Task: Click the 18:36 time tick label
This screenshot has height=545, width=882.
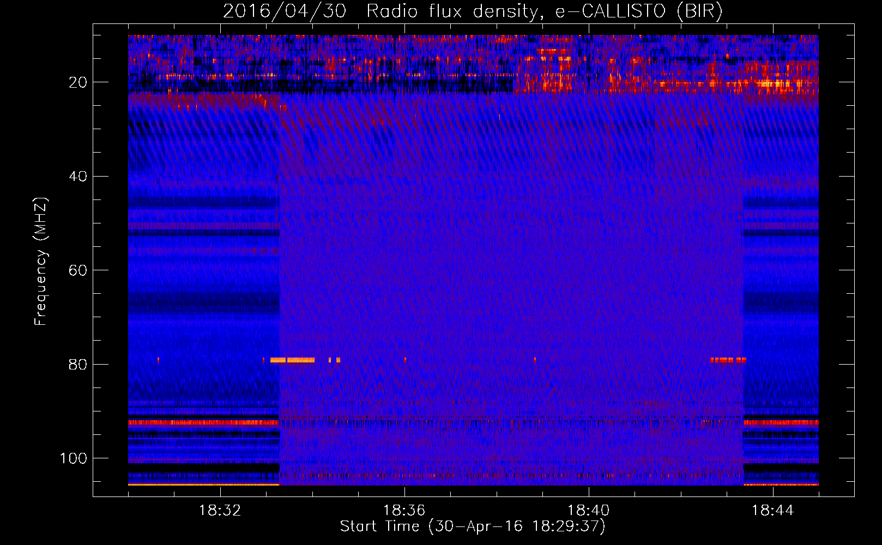Action: point(404,511)
